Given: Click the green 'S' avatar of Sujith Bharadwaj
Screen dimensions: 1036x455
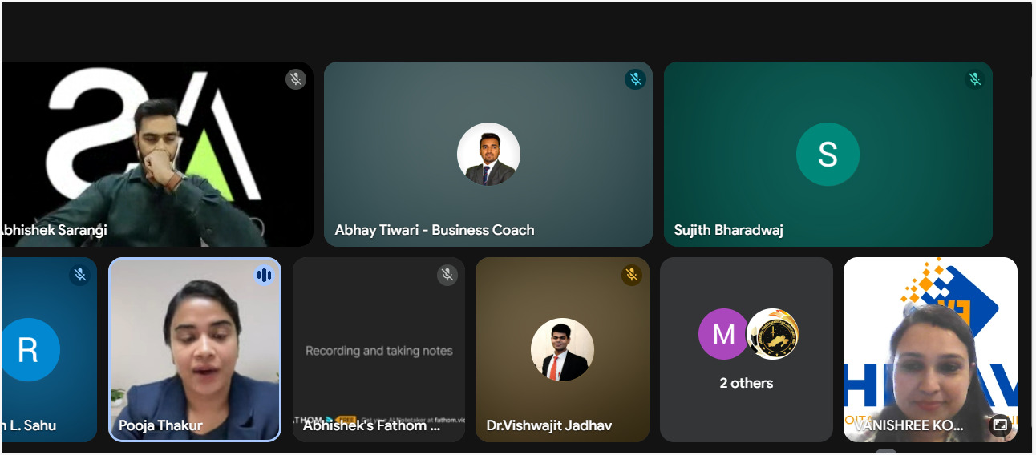Looking at the screenshot, I should pyautogui.click(x=828, y=155).
